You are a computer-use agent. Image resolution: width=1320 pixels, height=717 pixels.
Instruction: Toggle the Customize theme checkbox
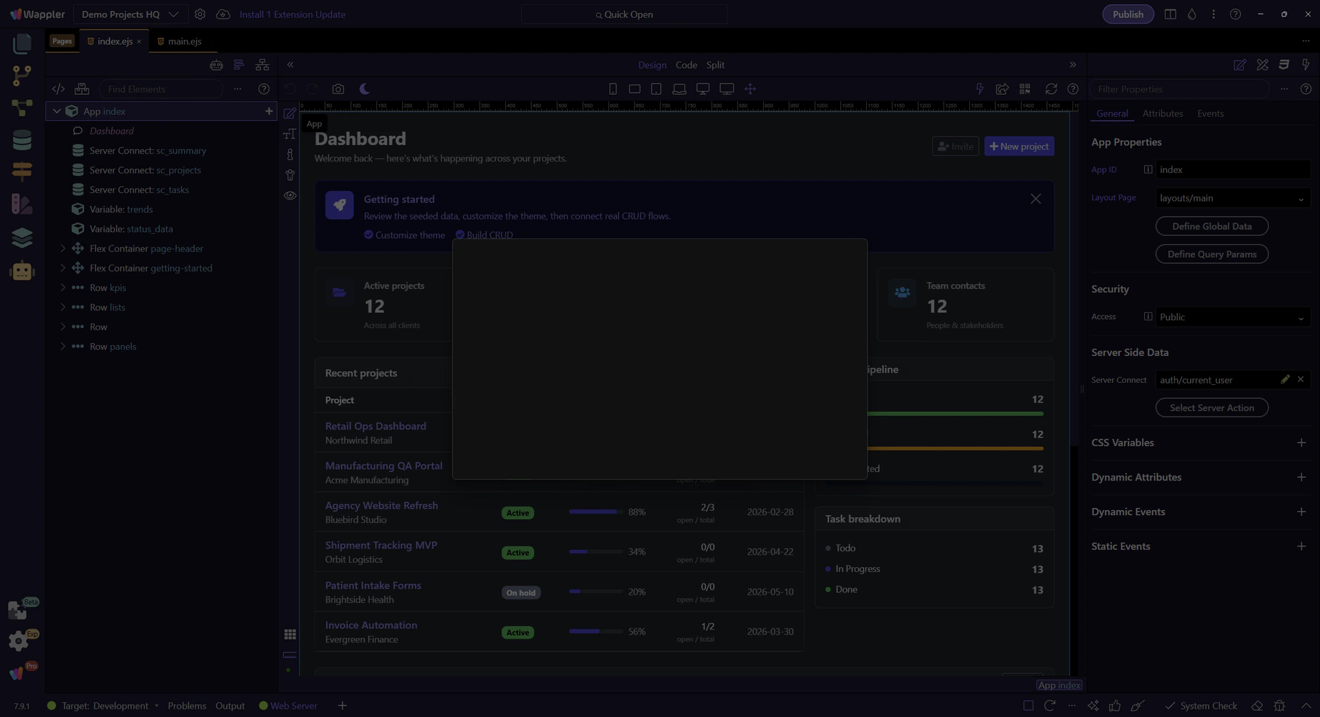[x=368, y=235]
